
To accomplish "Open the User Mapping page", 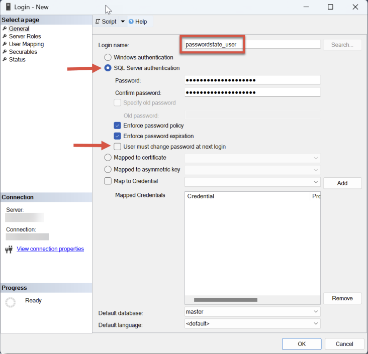I will [x=26, y=44].
